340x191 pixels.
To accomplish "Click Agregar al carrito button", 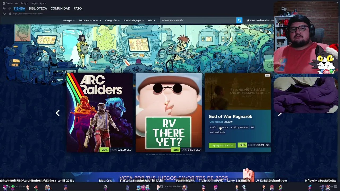I will click(x=222, y=145).
